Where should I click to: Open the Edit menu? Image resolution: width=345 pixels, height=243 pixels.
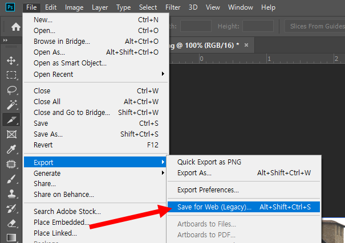pyautogui.click(x=51, y=7)
